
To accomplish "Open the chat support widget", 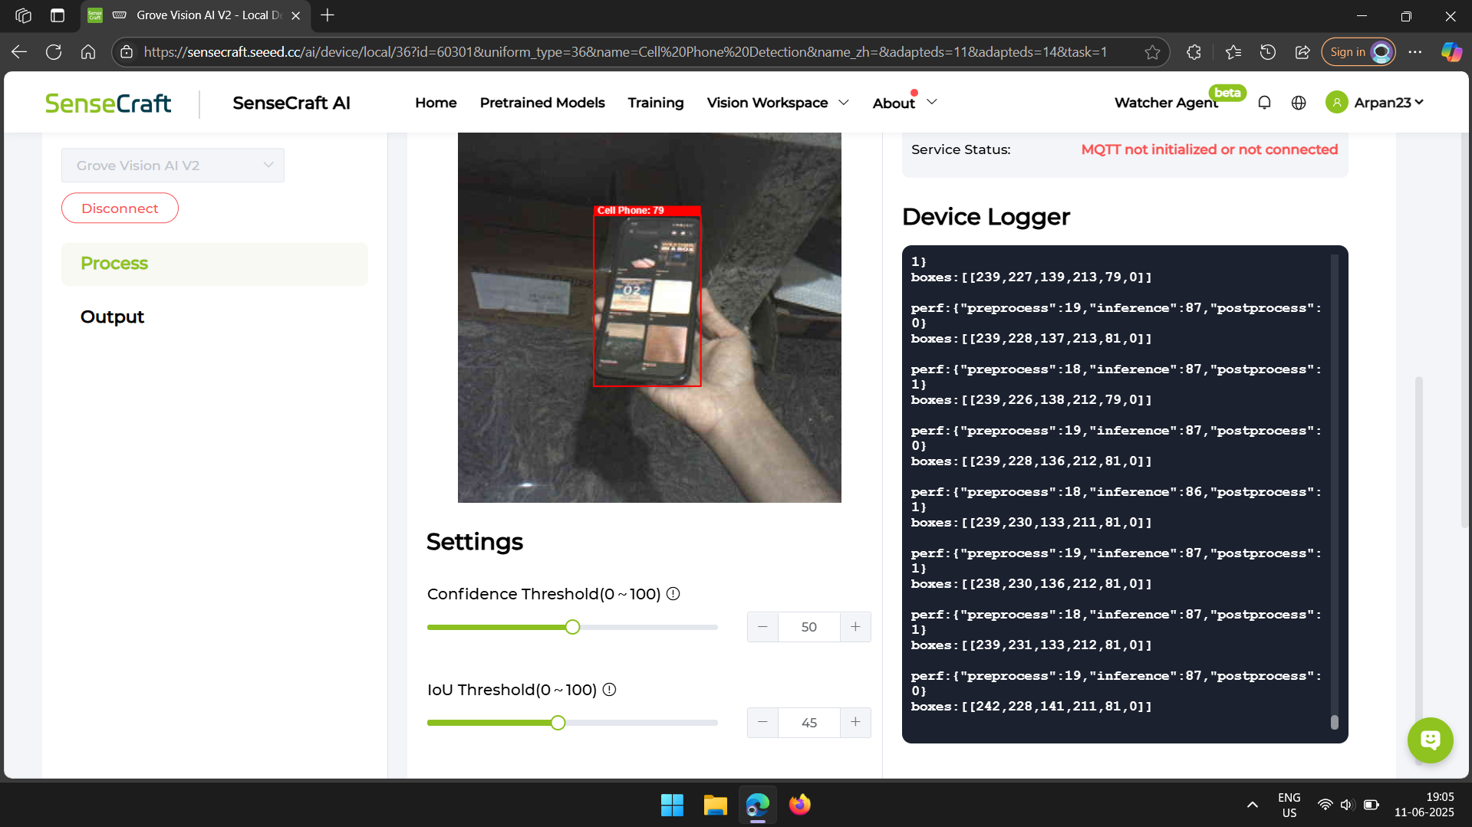I will coord(1430,740).
